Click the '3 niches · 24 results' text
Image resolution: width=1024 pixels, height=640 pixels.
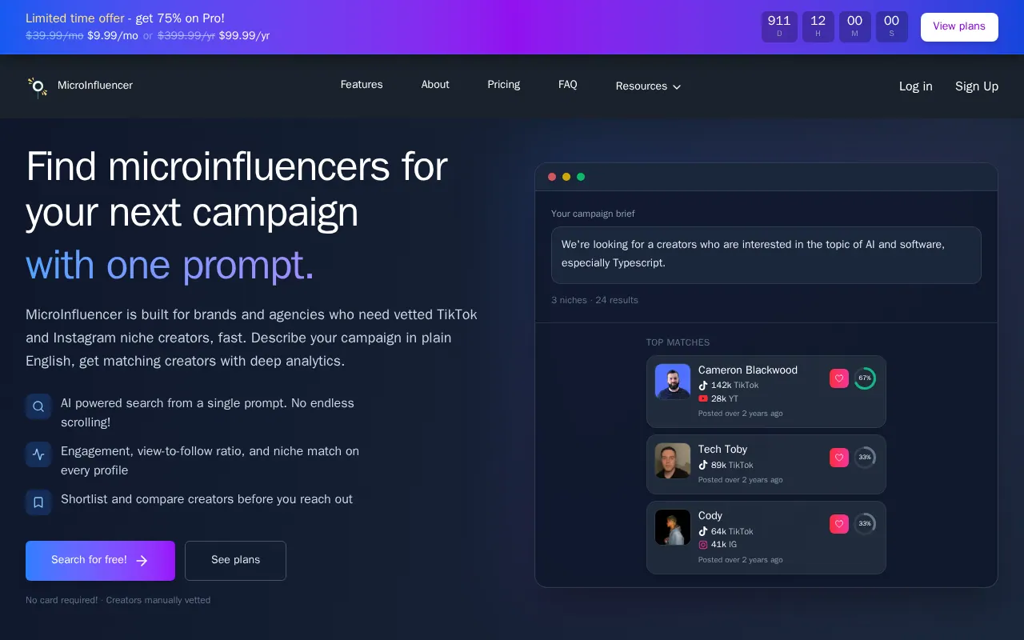point(594,301)
